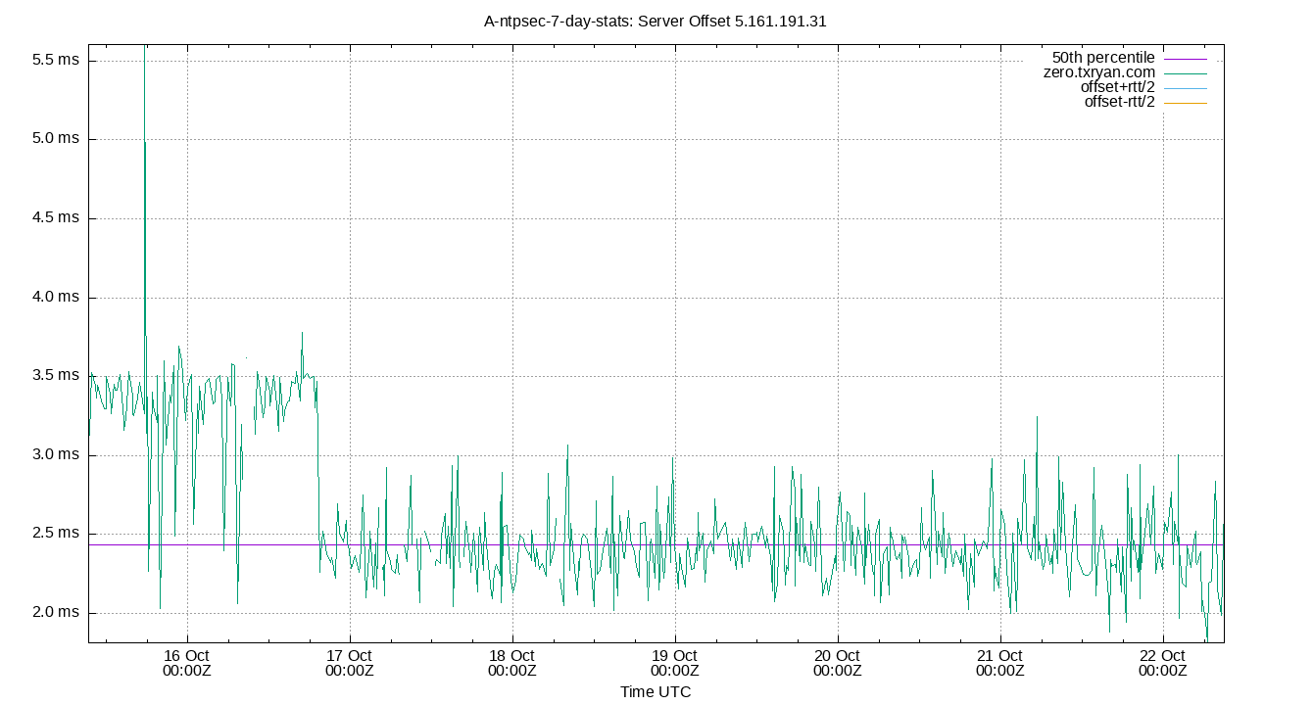Screen dimensions: 1313x705
Task: Click the "19 Oct 00:00Z" time axis marker
Action: coord(674,663)
